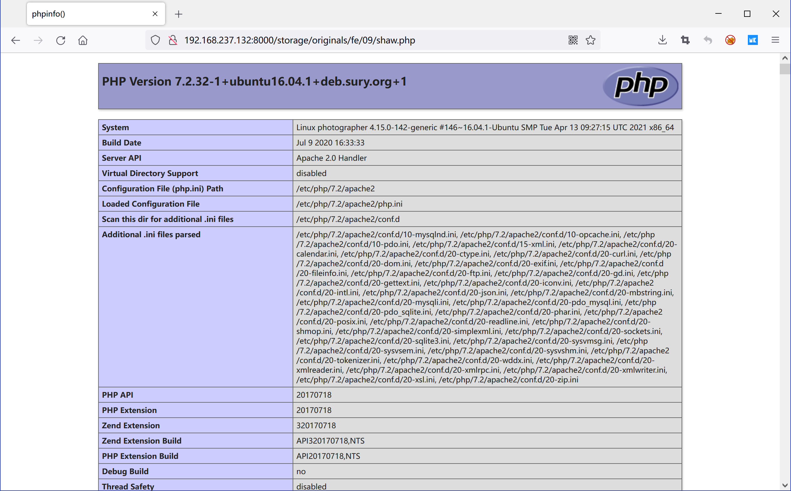The width and height of the screenshot is (791, 491).
Task: Click /etc/php/7.2/apache2/php.ini value
Action: click(x=349, y=204)
